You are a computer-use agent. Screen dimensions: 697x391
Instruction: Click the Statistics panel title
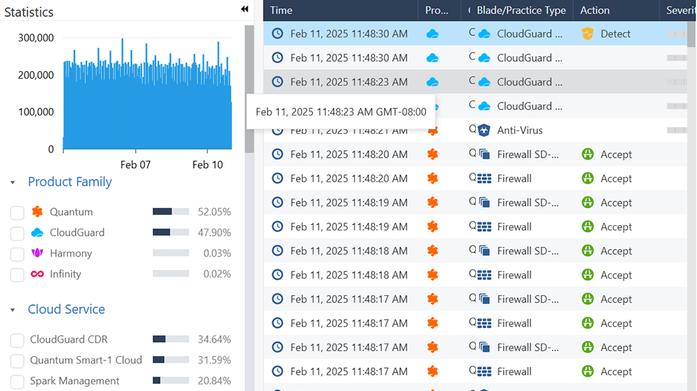(x=29, y=12)
